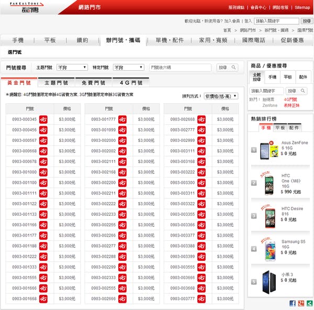The image size is (314, 310).
Task: Click 4G icon beside 0903-001111
Action: (x=43, y=193)
